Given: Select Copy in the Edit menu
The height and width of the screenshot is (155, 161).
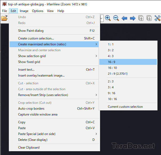Looking at the screenshot, I should click(54, 122).
